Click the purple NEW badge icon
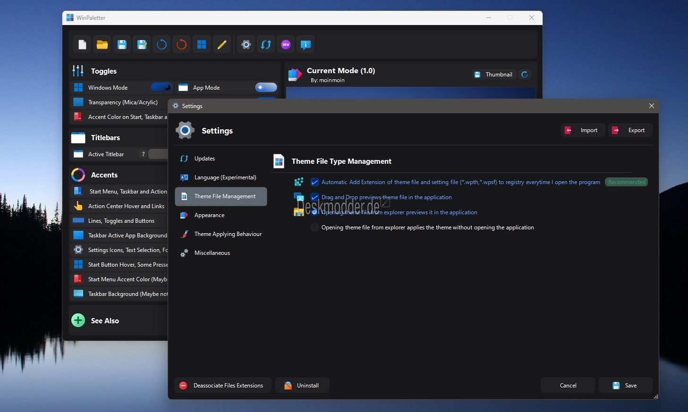The height and width of the screenshot is (412, 688). coord(286,45)
